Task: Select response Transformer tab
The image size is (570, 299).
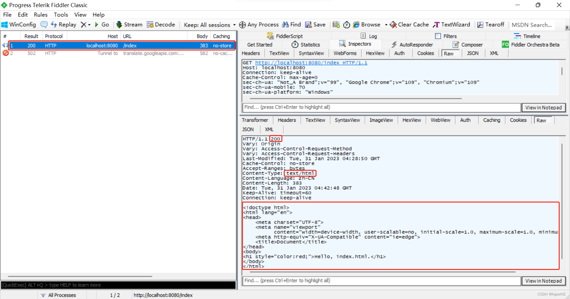Action: [255, 120]
